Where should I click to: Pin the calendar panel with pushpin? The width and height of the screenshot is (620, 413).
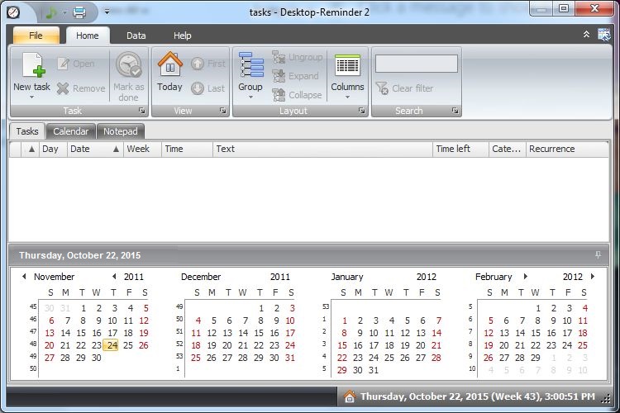click(598, 255)
